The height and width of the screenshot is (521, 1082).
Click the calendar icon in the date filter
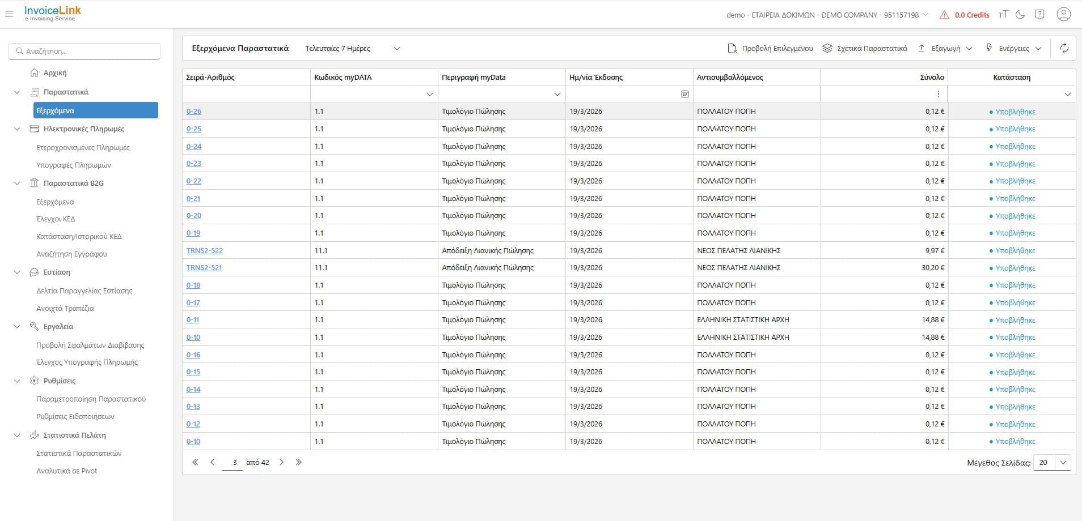coord(684,94)
